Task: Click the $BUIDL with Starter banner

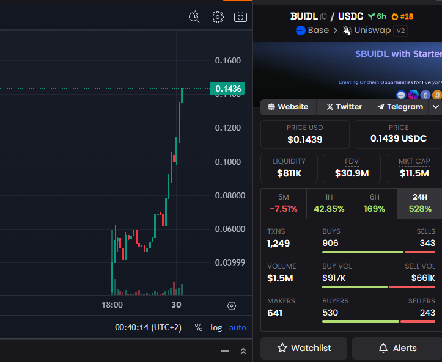Action: [348, 70]
